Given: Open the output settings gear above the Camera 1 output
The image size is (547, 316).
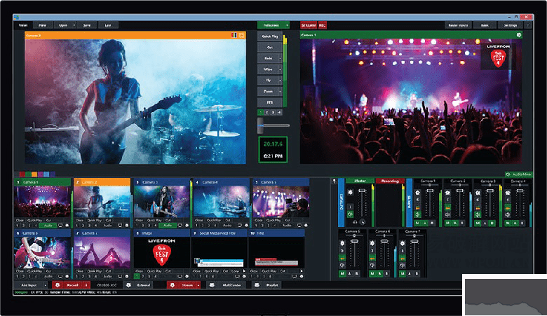Looking at the screenshot, I should coord(519,34).
